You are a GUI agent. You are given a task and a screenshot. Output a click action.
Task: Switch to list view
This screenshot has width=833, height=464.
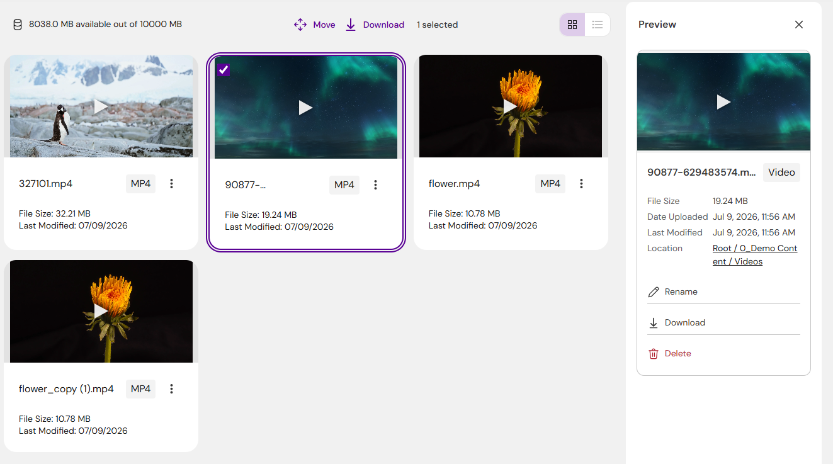598,25
